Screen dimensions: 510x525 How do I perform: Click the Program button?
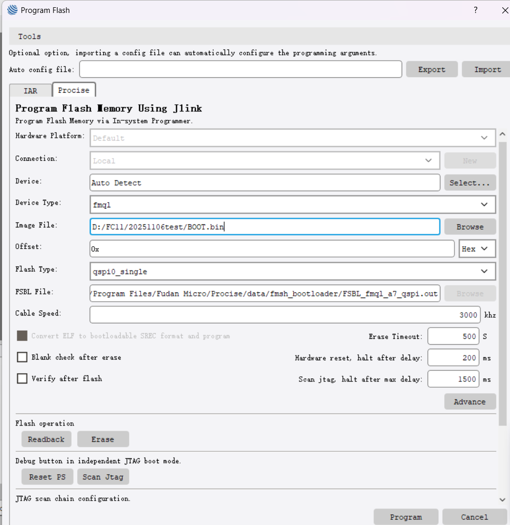(x=406, y=517)
